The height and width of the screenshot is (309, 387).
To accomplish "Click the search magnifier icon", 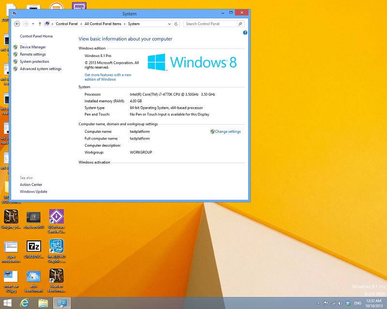I will pos(240,24).
